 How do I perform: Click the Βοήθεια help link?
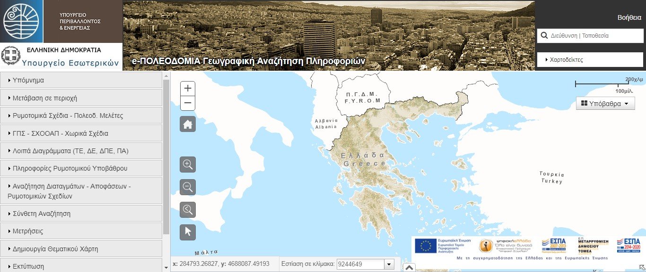coord(629,17)
